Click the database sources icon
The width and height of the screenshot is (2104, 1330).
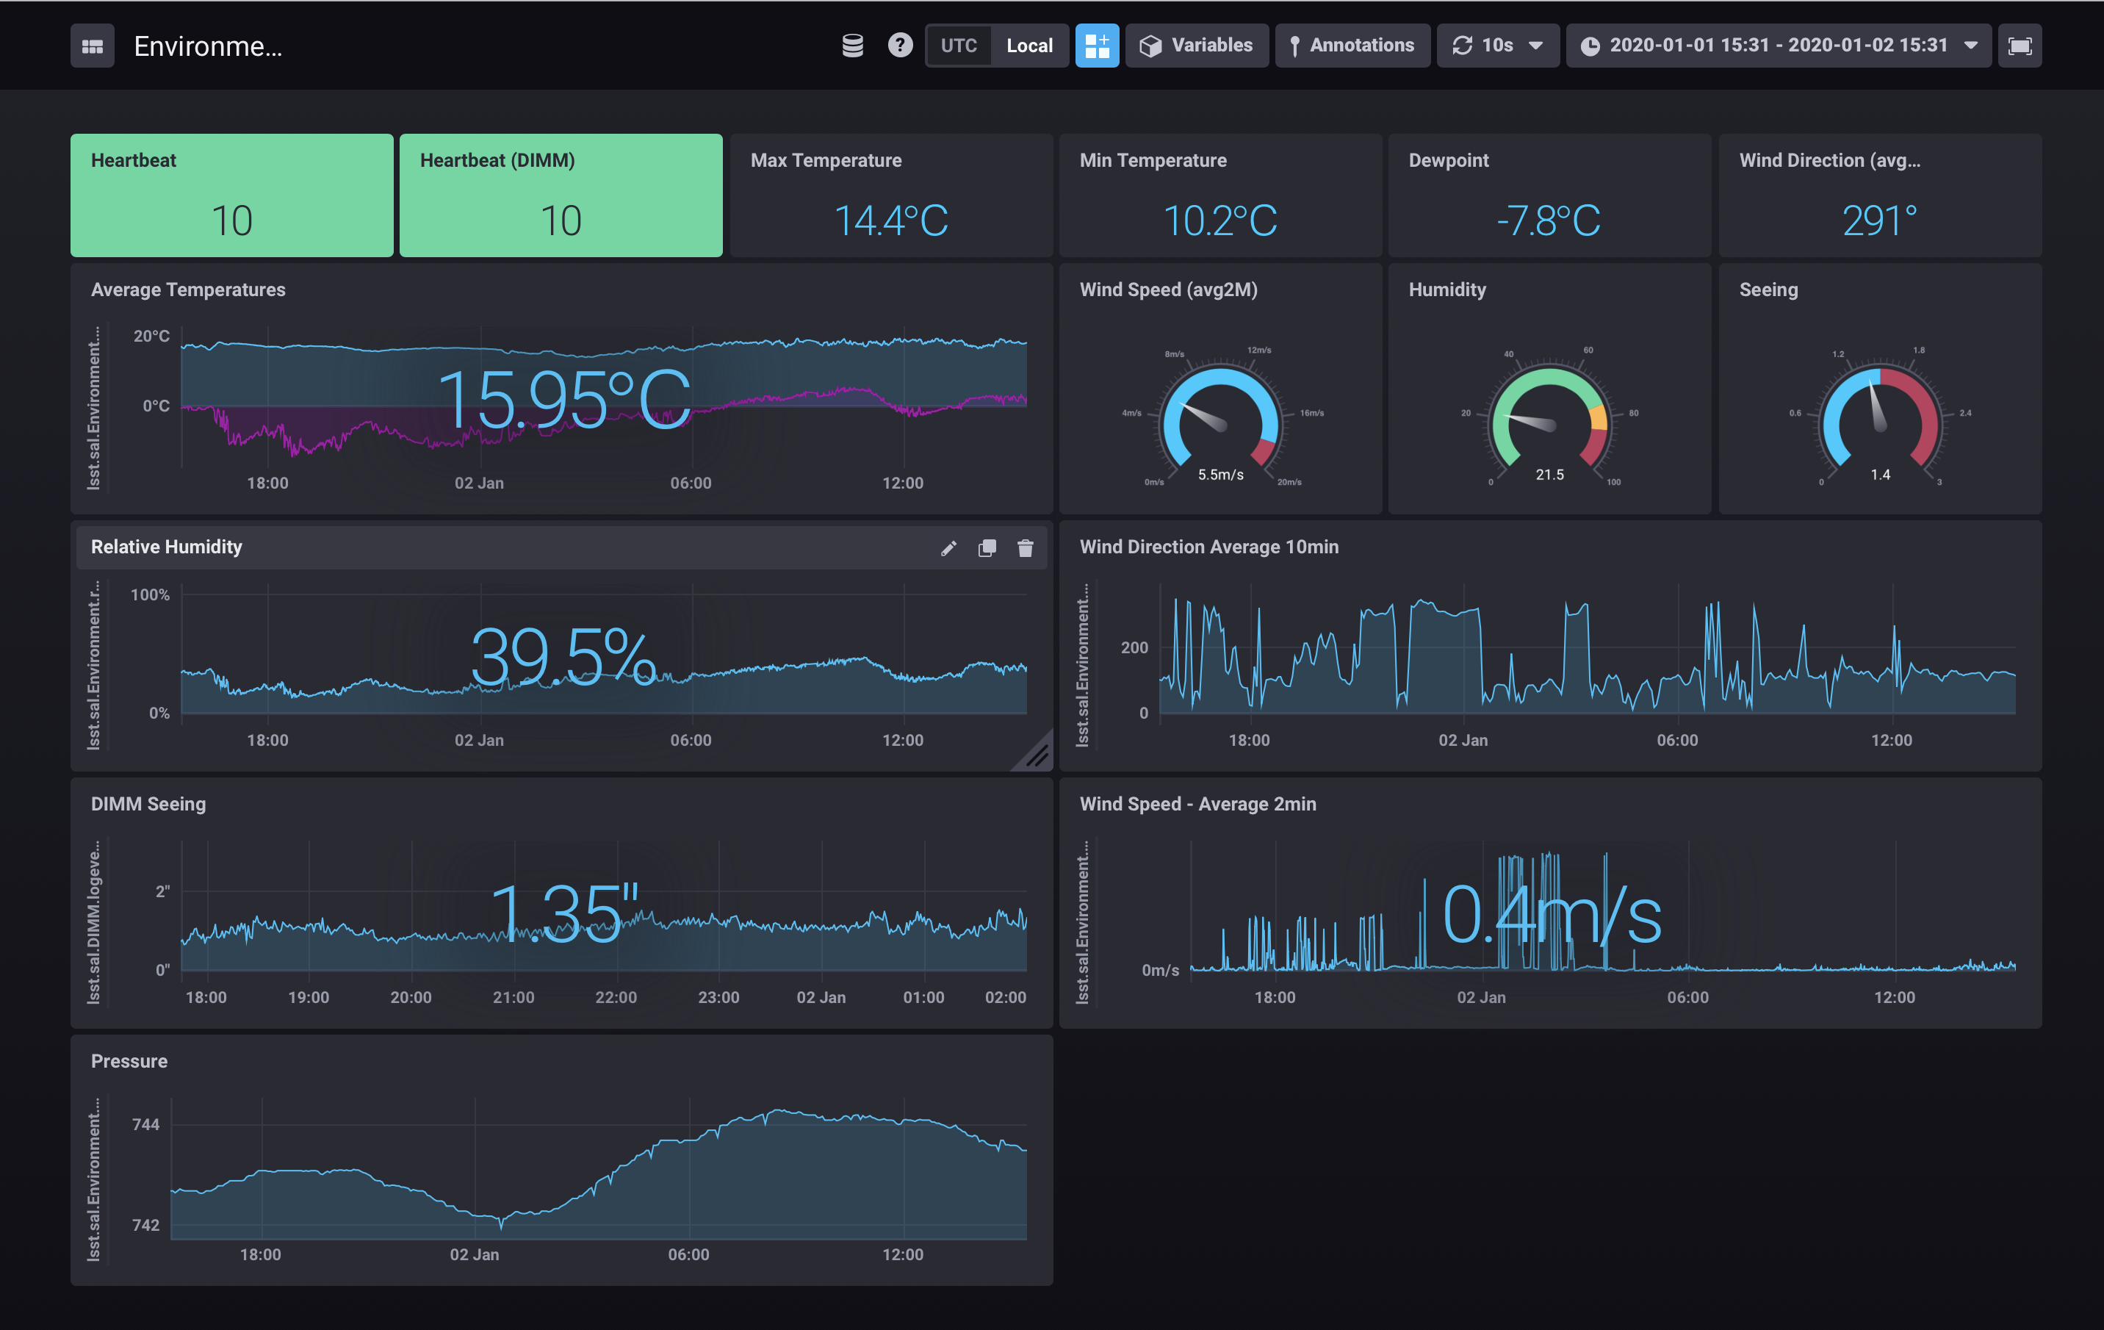tap(852, 46)
